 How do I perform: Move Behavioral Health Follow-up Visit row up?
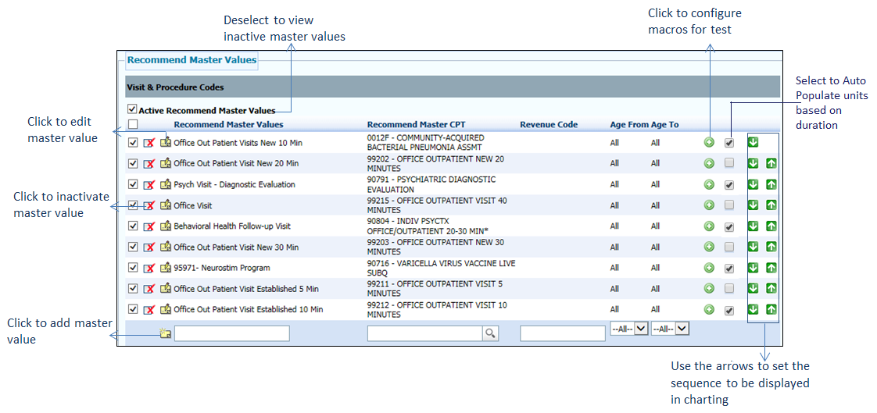tap(771, 226)
